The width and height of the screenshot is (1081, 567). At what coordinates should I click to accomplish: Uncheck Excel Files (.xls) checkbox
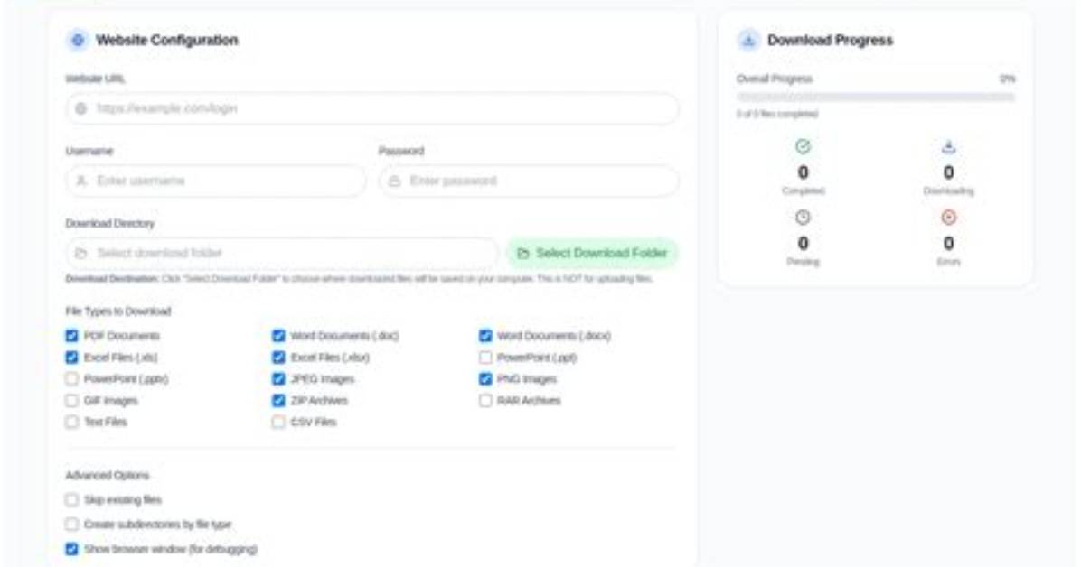point(71,357)
